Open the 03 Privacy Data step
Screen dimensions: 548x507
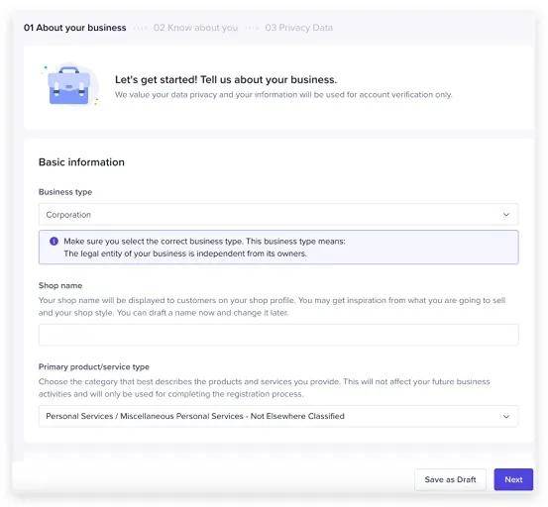(x=299, y=28)
